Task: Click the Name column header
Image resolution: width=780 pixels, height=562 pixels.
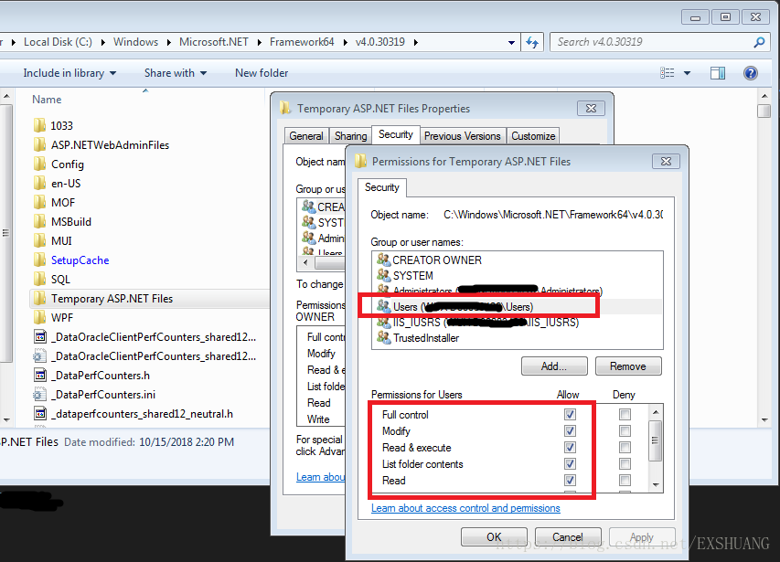Action: (47, 100)
